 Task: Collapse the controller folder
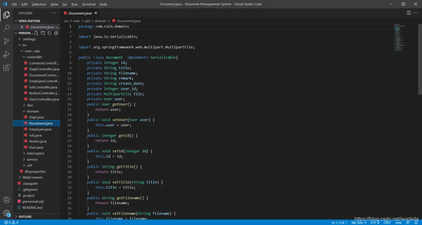point(36,57)
